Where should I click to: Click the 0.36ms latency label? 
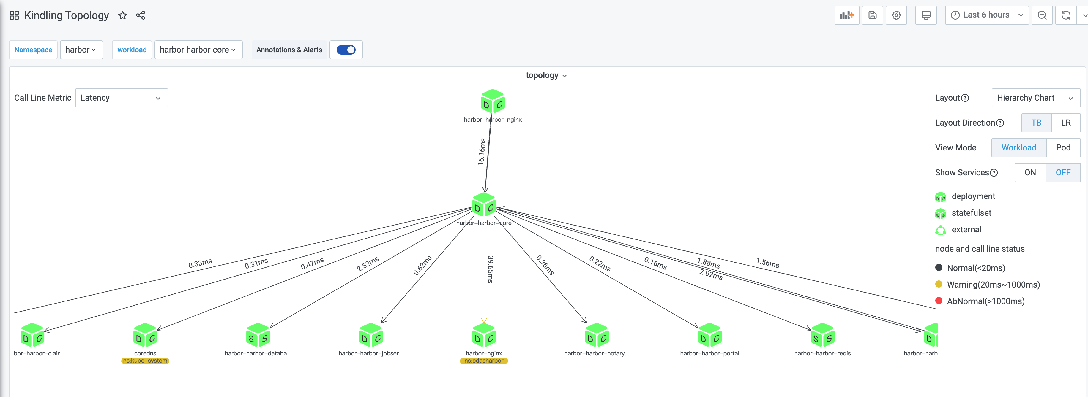click(x=545, y=265)
